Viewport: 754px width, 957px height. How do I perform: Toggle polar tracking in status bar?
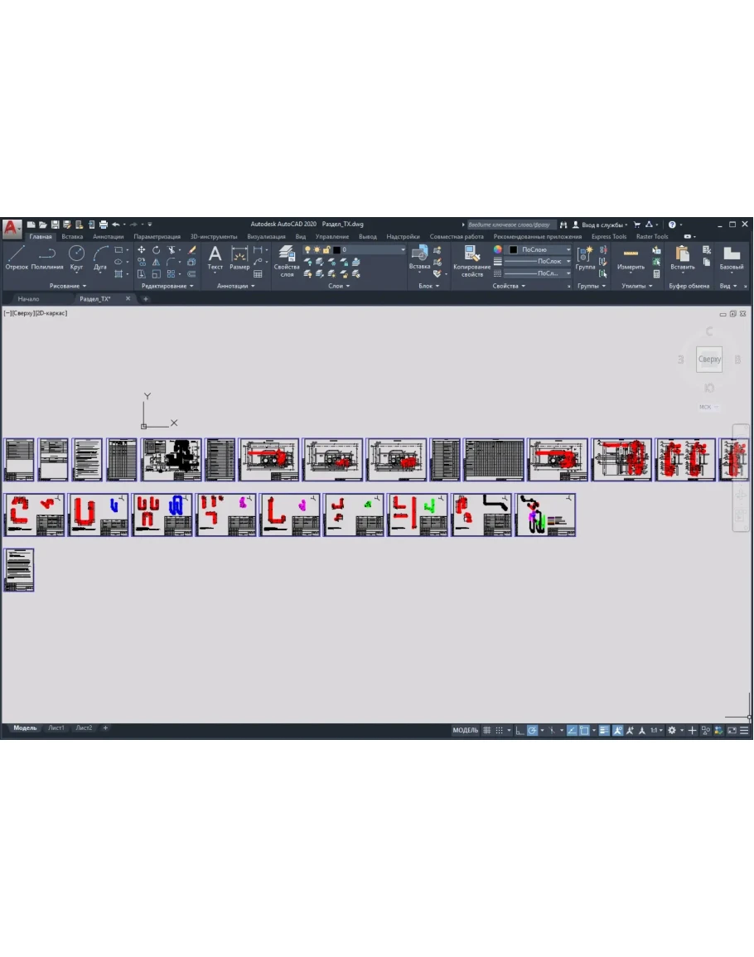click(533, 730)
